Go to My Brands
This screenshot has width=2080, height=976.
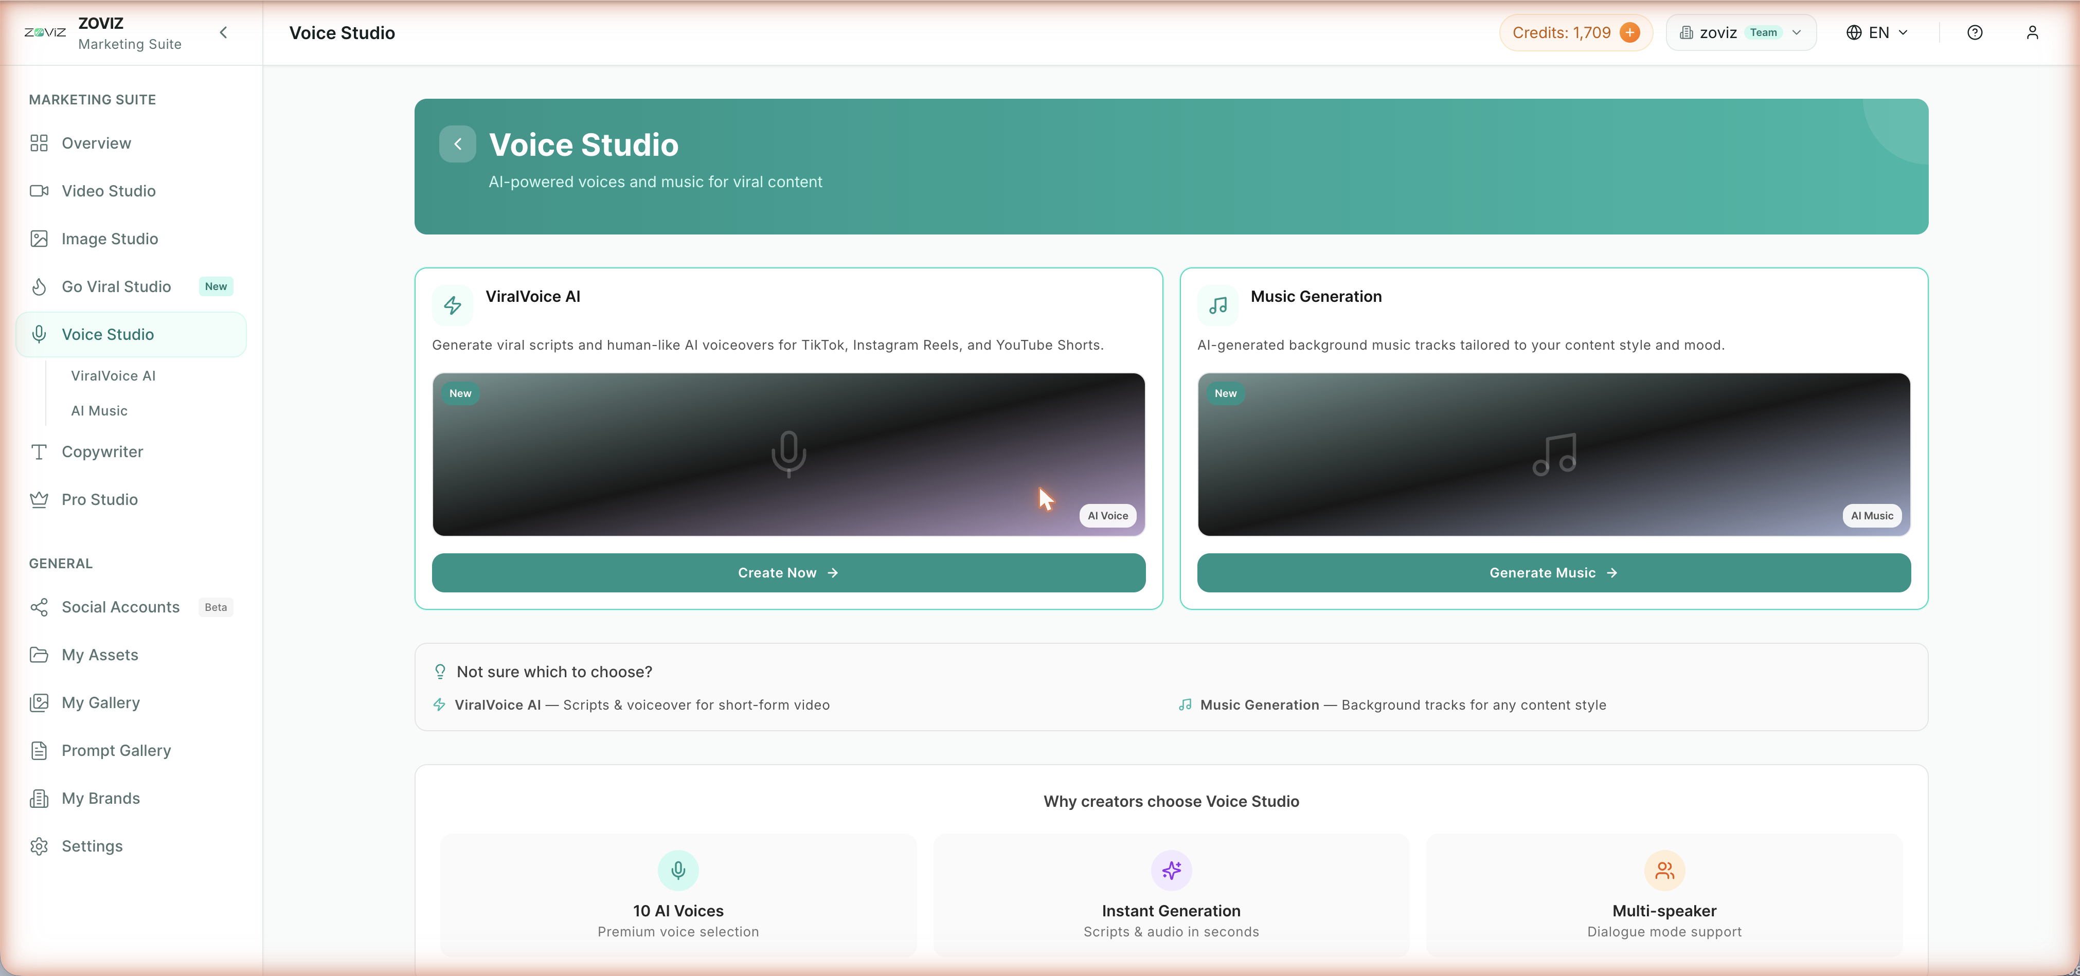click(131, 799)
